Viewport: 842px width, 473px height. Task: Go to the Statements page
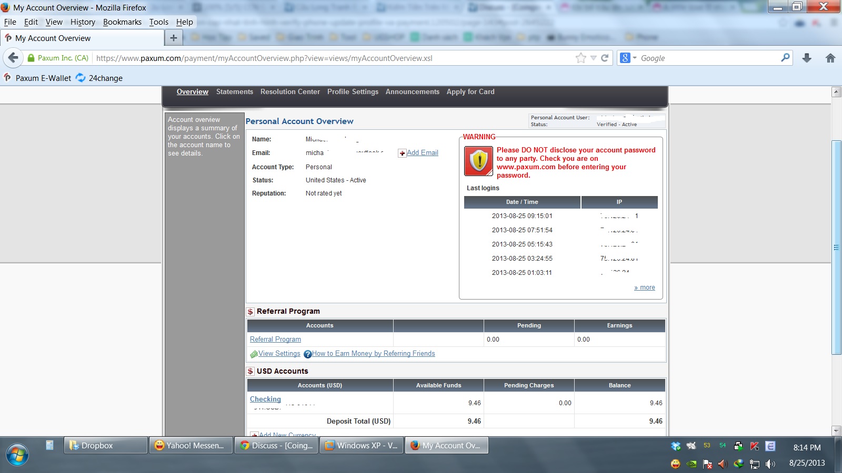pos(235,92)
